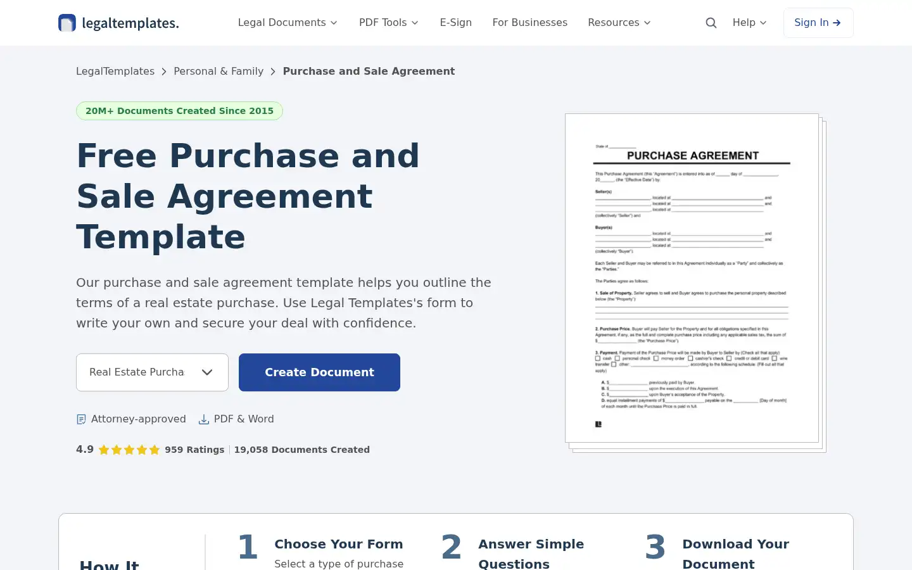Expand the Legal Documents menu

pos(288,23)
